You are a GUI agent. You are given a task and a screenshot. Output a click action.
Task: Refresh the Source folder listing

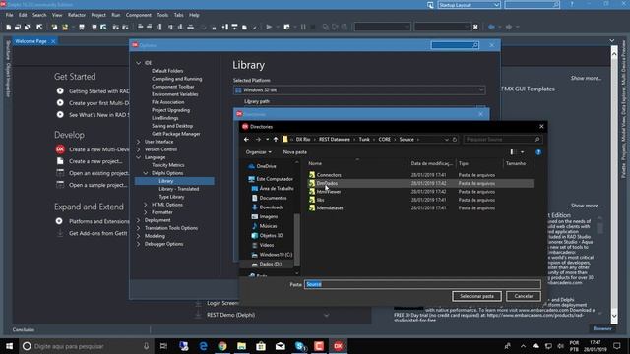[x=455, y=140]
